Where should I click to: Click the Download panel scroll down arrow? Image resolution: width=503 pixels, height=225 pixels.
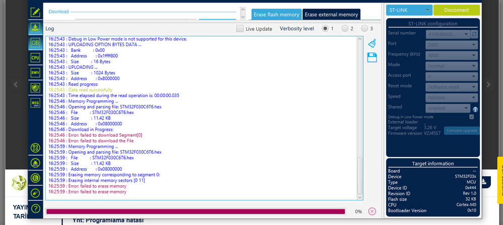coord(243,17)
